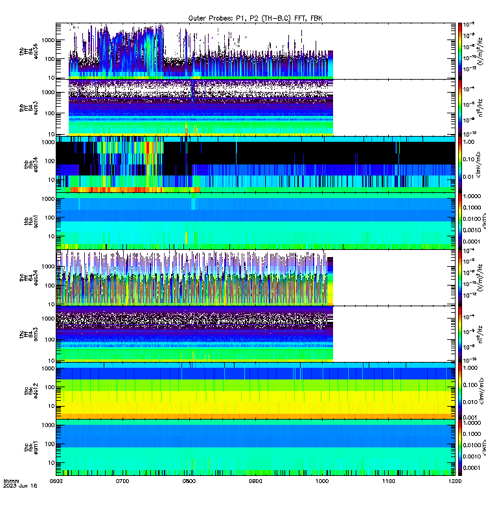The width and height of the screenshot is (486, 518).
Task: Click the 'thb fff 64 scm3' y-axis label
Action: click(29, 107)
